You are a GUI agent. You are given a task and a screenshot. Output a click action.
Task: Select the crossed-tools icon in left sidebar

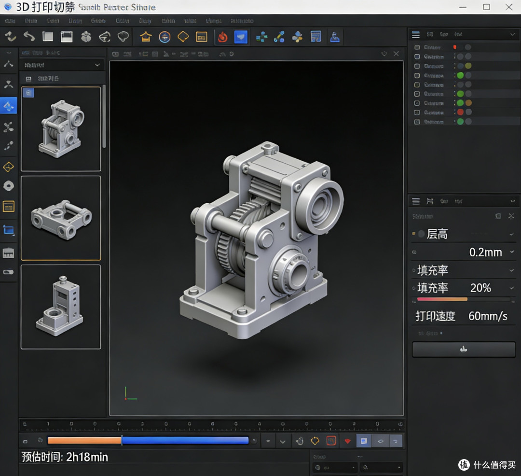8,126
